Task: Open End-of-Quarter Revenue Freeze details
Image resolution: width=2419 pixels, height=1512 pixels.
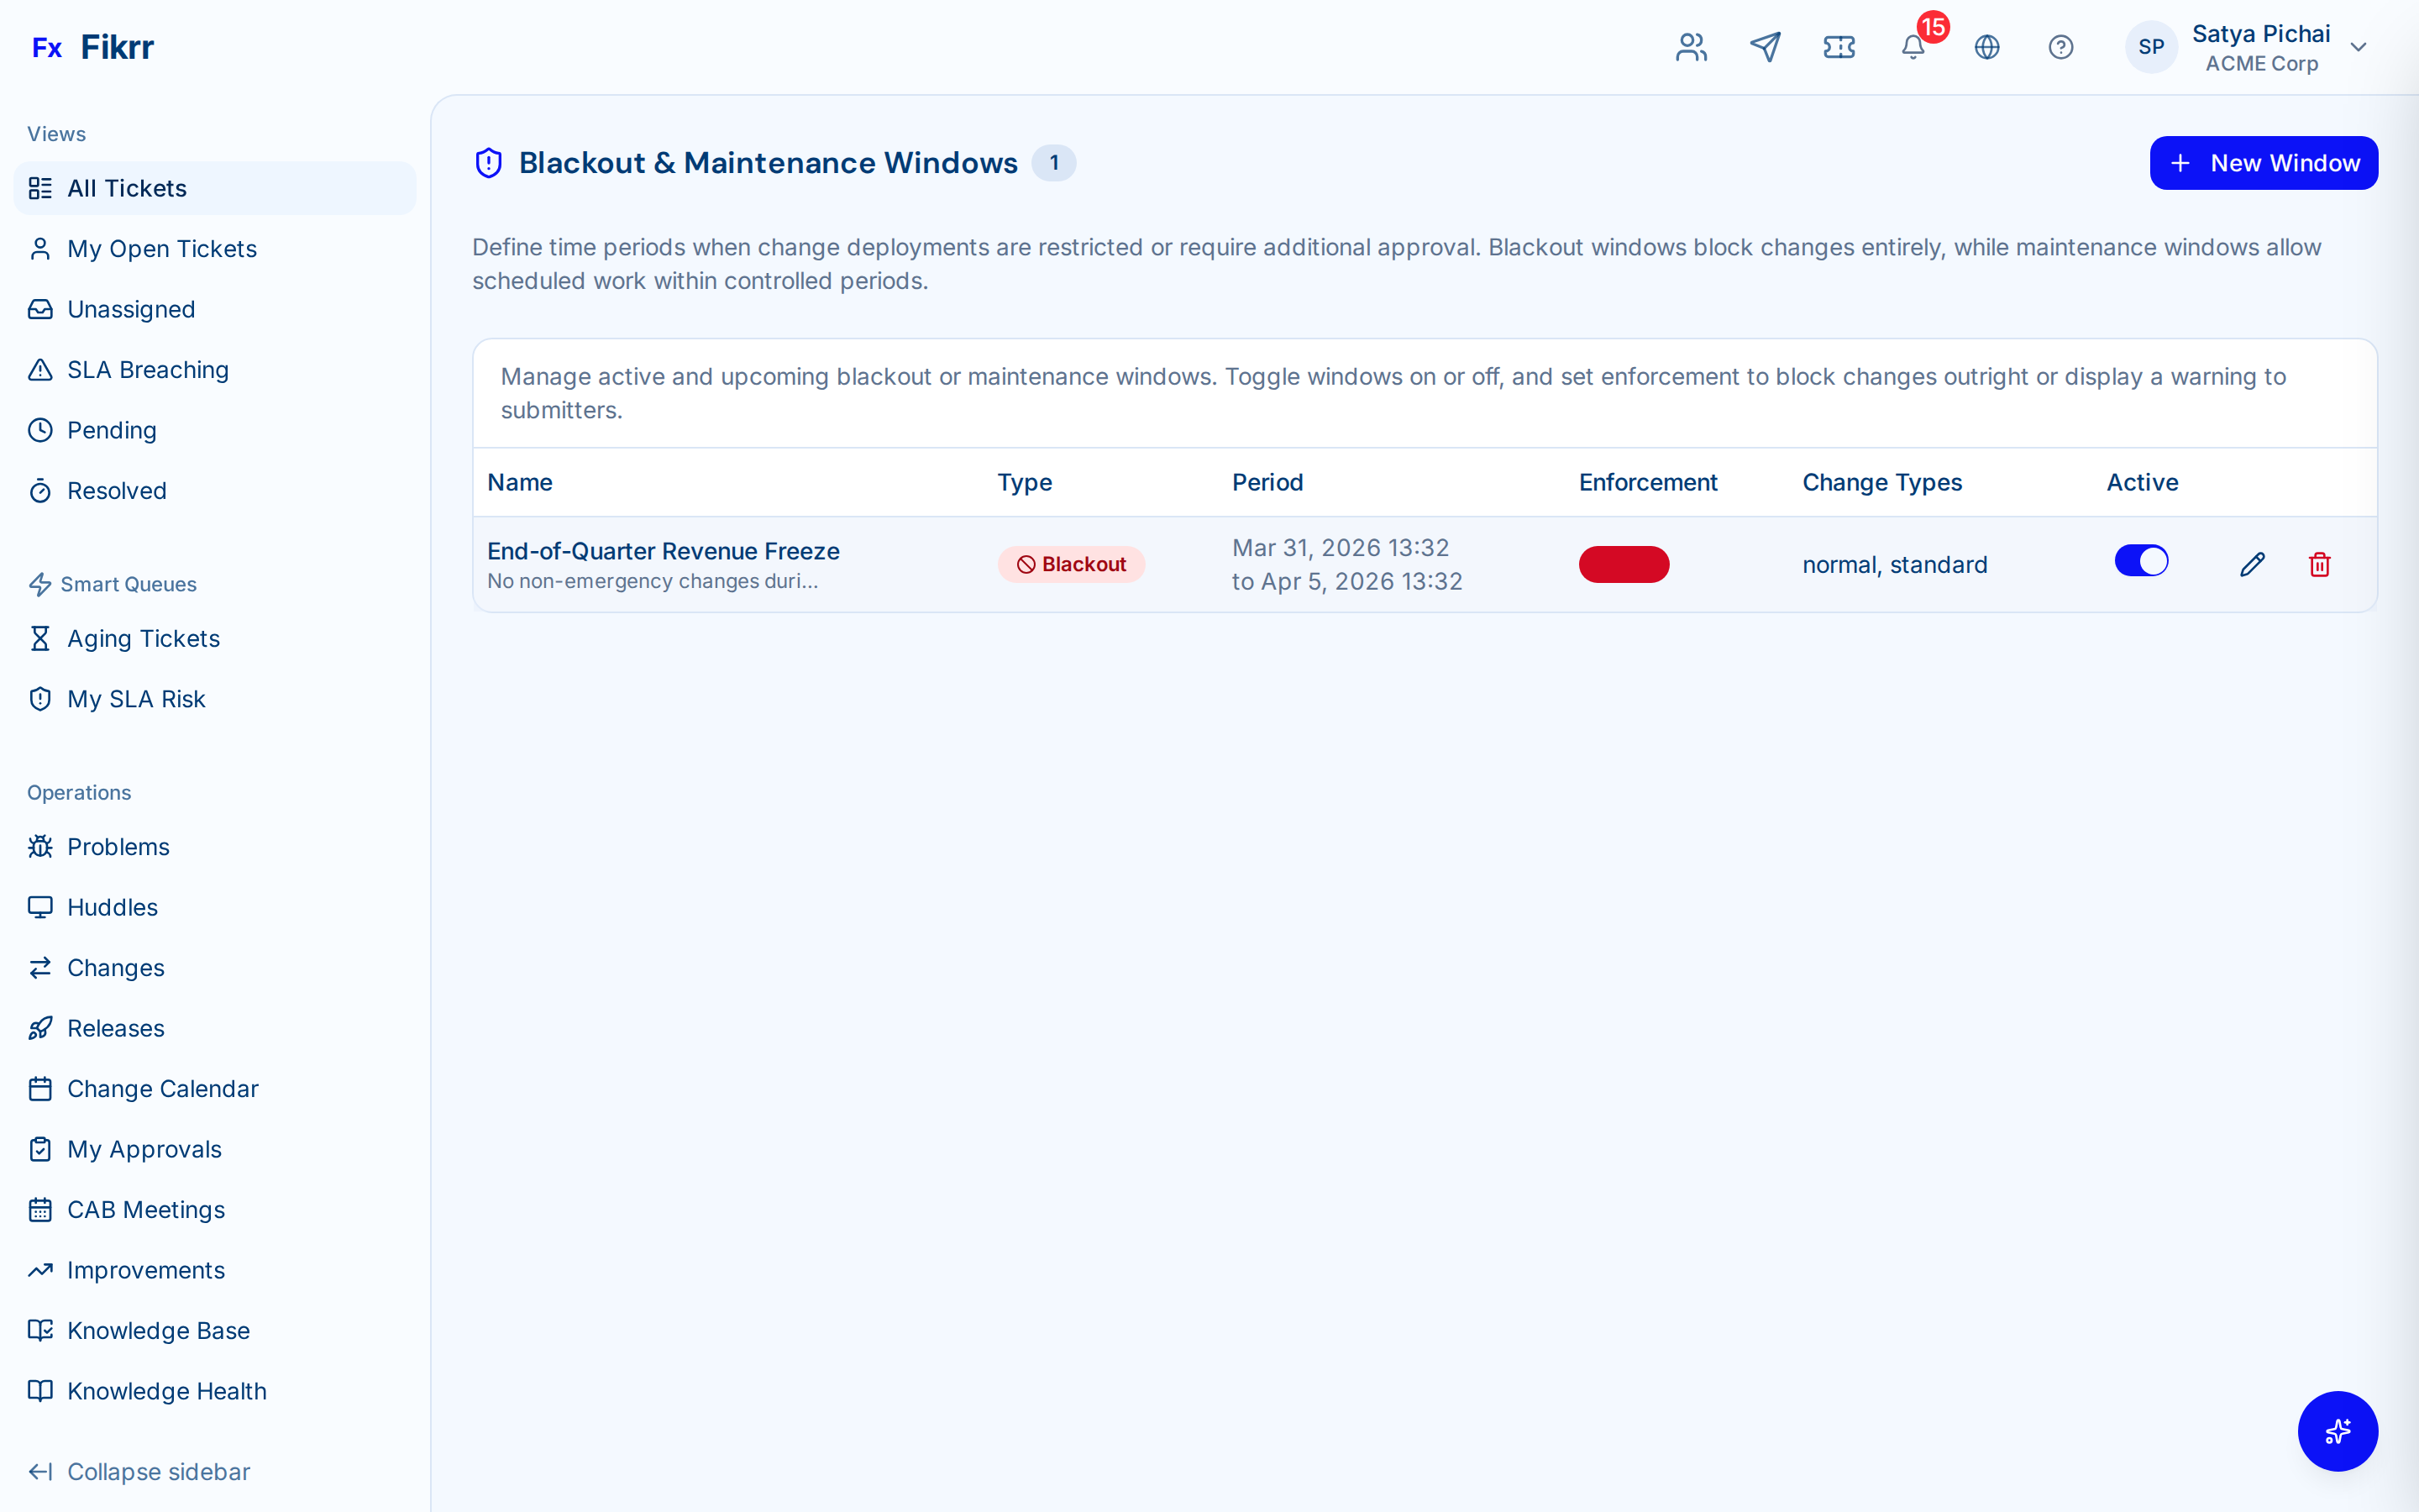Action: pyautogui.click(x=663, y=550)
